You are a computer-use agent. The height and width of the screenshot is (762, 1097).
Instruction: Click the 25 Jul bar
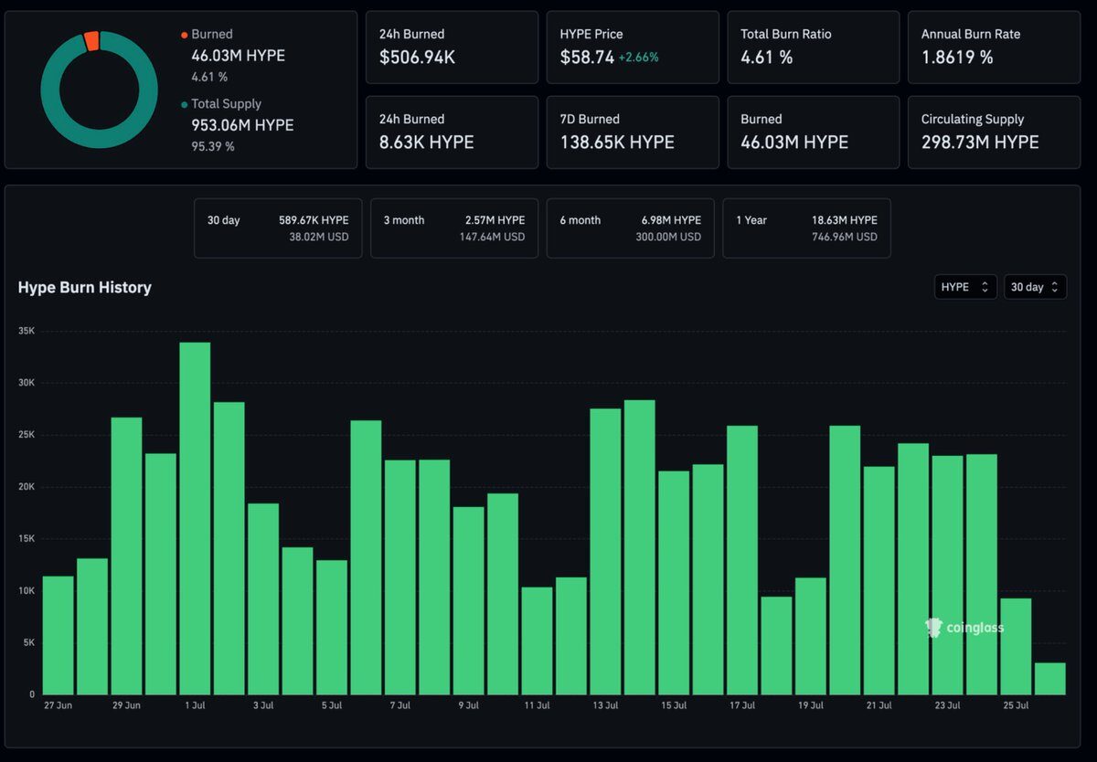(1016, 646)
